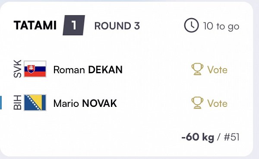Vote for Mario NOVAK

click(x=209, y=103)
